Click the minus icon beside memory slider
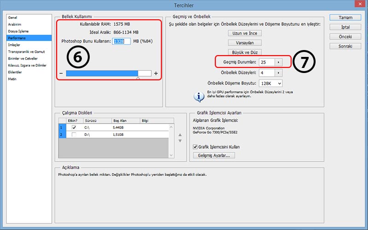 [x=61, y=73]
